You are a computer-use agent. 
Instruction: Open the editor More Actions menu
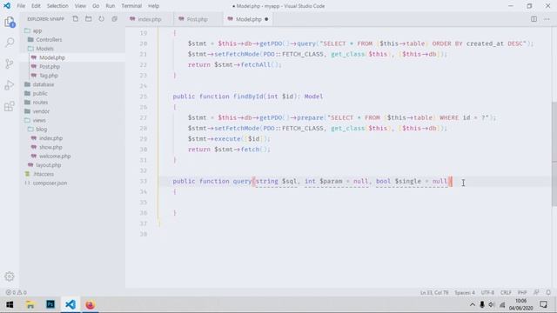(547, 19)
